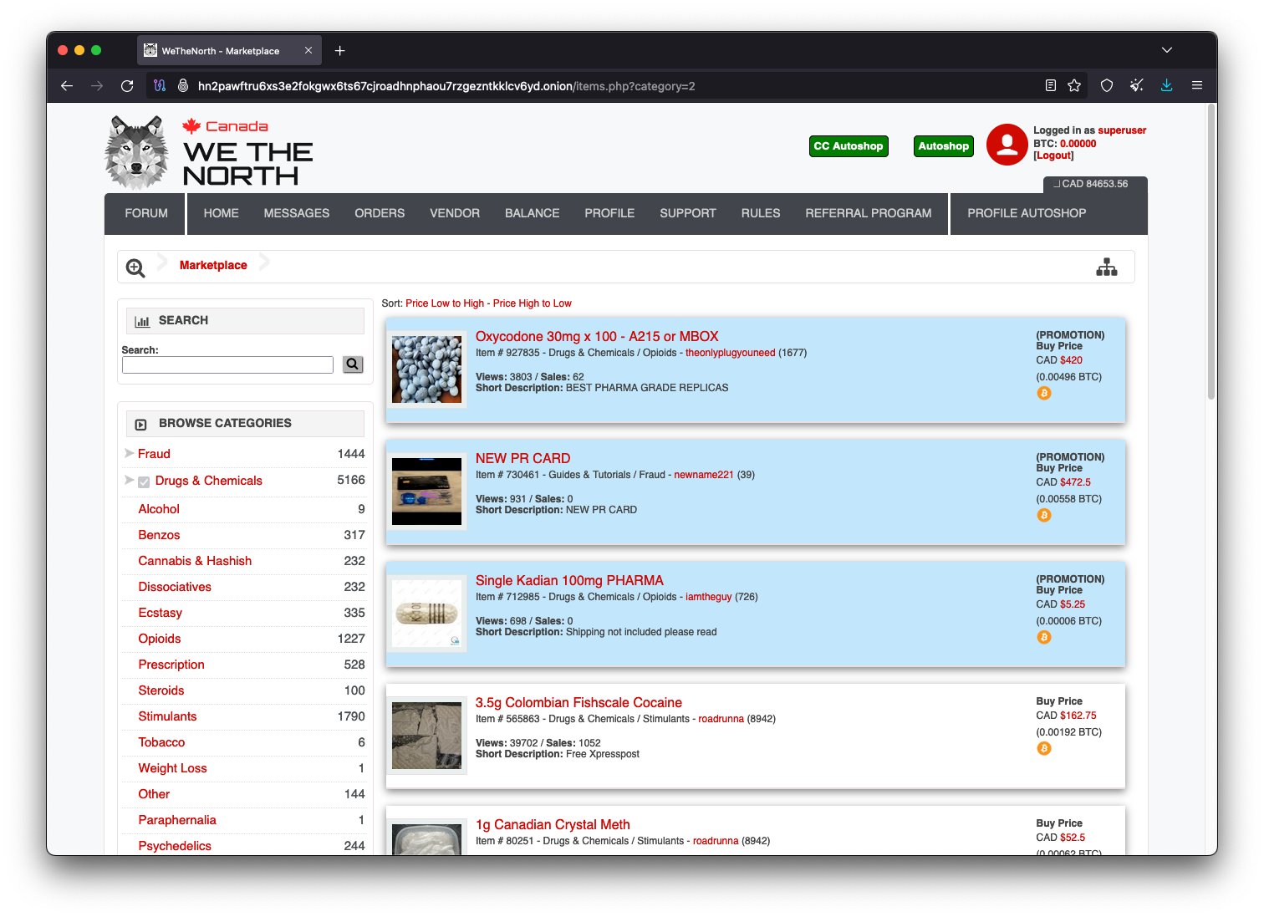Go to SUPPORT in the navigation bar
The width and height of the screenshot is (1264, 917).
click(687, 213)
